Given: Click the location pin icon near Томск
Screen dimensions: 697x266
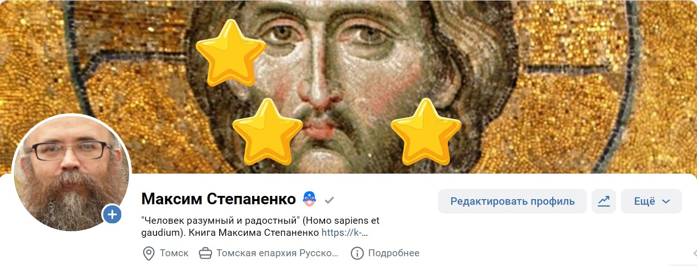Looking at the screenshot, I should tap(148, 253).
